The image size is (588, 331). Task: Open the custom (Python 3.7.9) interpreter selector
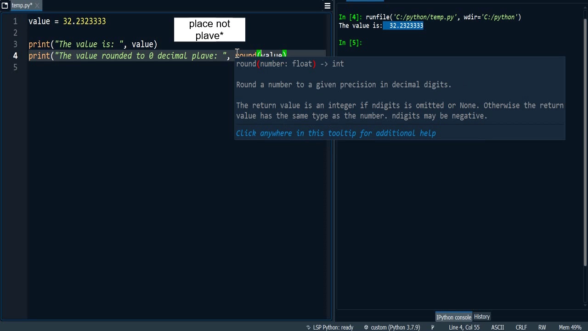click(x=395, y=327)
